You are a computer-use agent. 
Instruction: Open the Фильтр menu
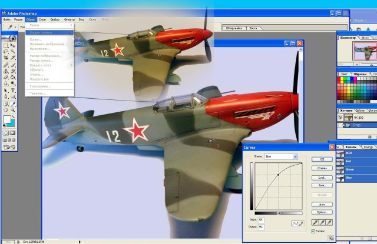coord(69,19)
